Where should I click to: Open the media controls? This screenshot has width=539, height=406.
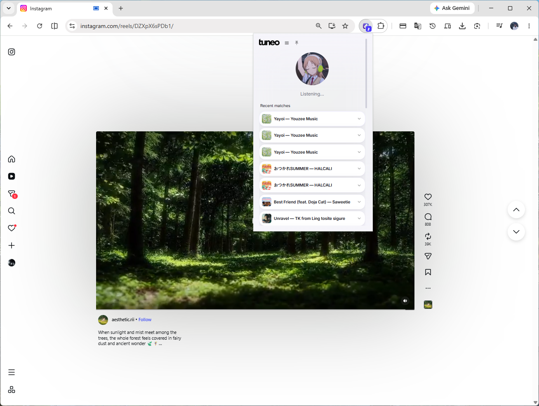tap(499, 26)
